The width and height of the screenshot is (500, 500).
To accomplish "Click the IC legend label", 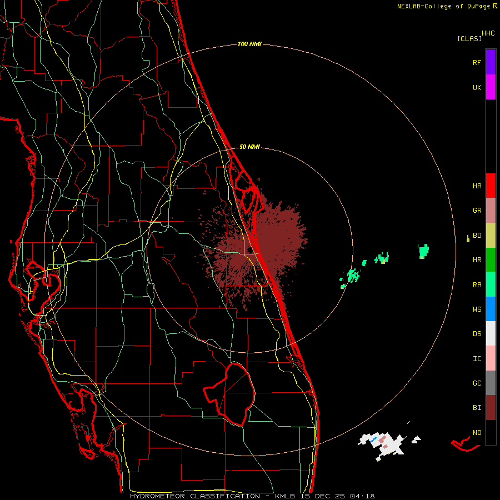I will click(477, 359).
